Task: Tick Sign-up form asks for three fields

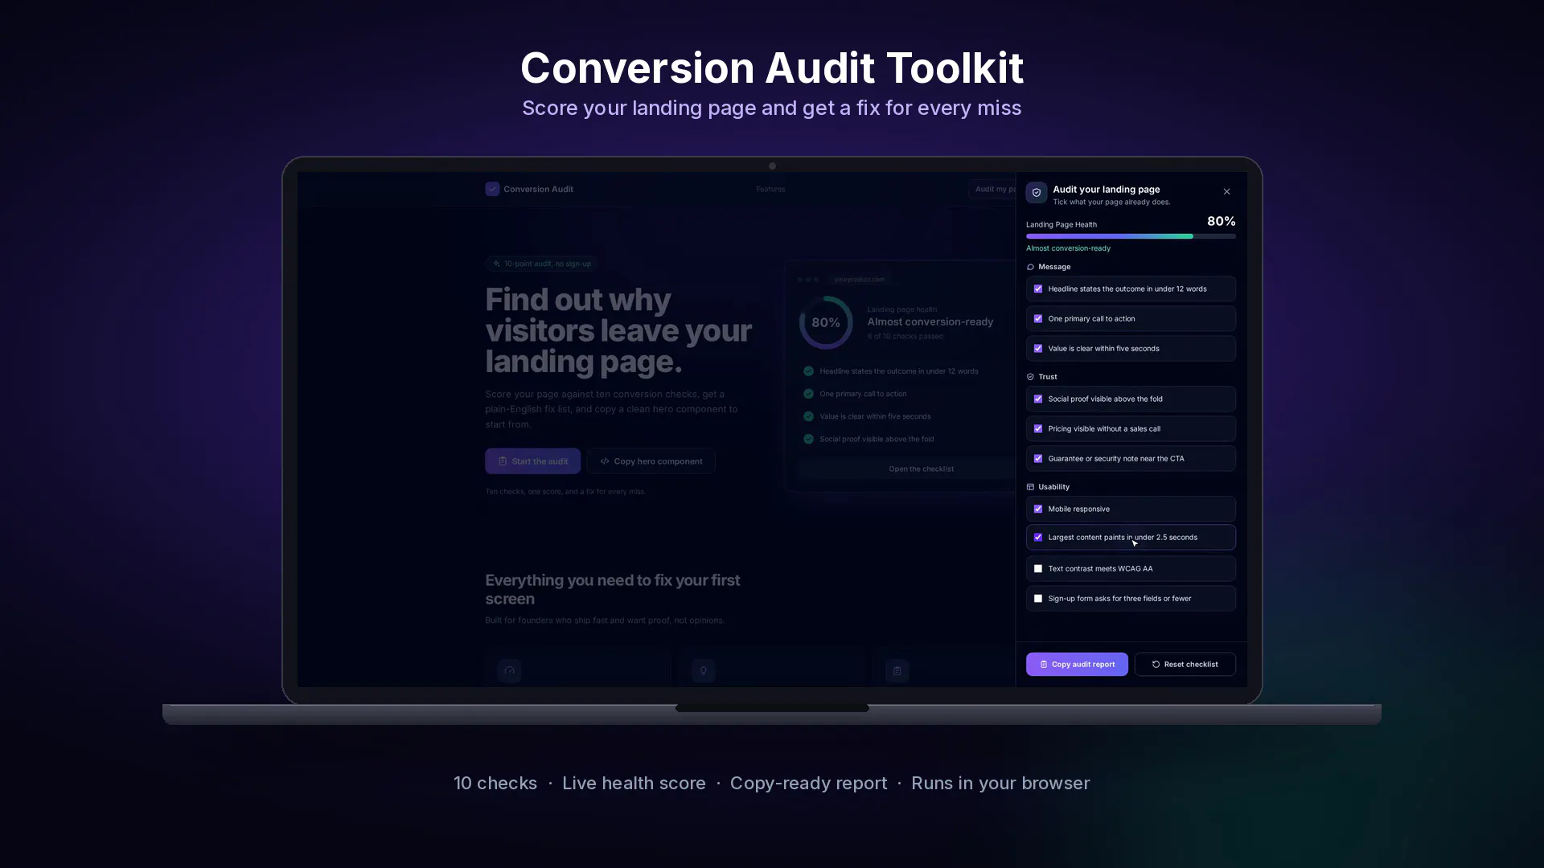Action: (1038, 599)
